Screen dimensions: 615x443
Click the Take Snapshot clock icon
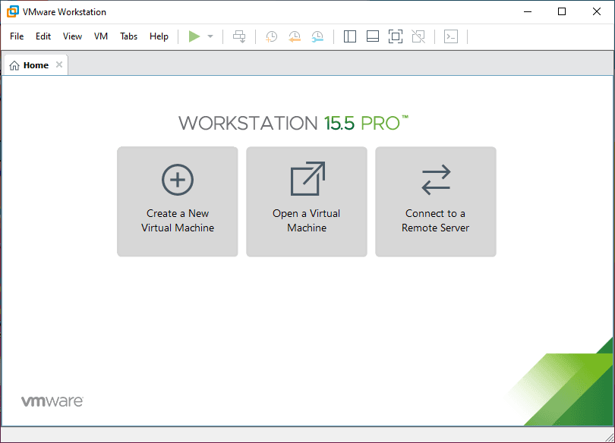pos(271,36)
